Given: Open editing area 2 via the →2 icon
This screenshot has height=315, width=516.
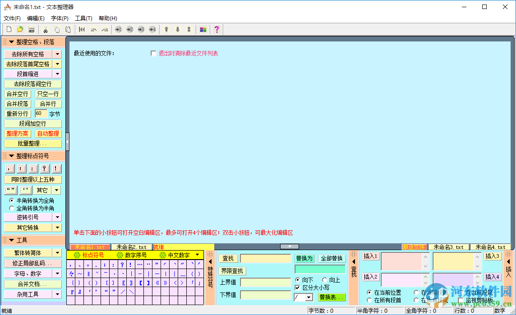Looking at the screenshot, I should point(129,29).
